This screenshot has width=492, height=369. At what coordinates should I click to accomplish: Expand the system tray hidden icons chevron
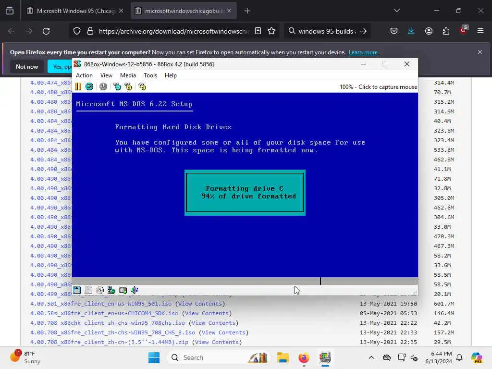click(x=371, y=357)
